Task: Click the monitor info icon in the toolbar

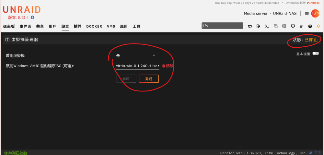Action: pyautogui.click(x=293, y=26)
